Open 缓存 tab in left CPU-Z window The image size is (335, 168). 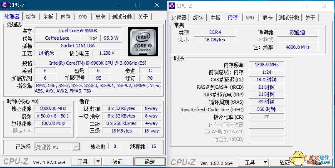click(31, 17)
